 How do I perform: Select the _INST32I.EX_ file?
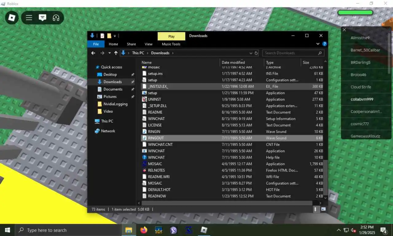click(232, 86)
